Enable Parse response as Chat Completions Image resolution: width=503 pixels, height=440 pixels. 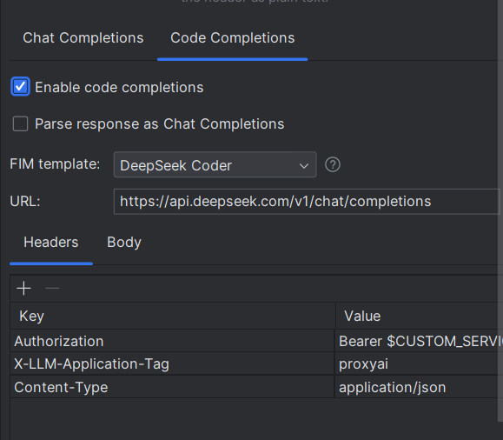click(x=20, y=124)
